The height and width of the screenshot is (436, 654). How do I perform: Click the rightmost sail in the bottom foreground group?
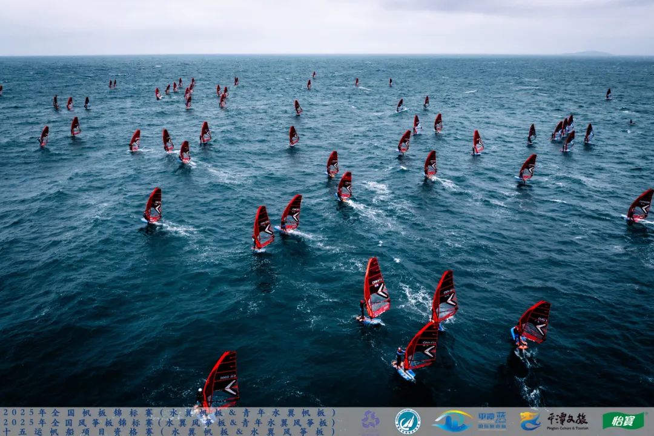(533, 322)
